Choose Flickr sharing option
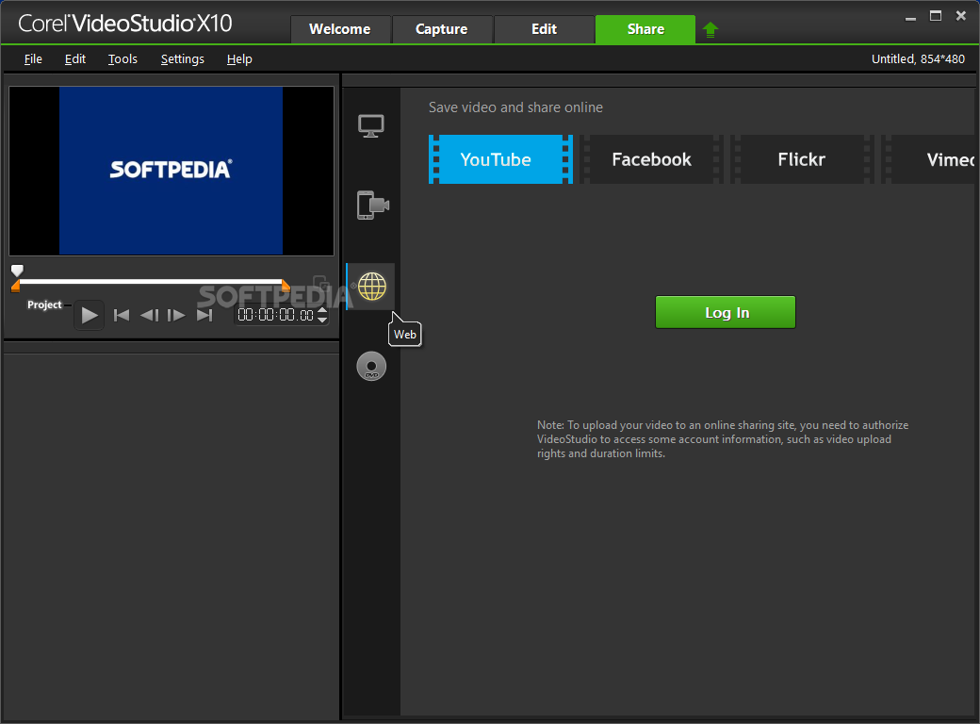Viewport: 980px width, 724px height. point(802,159)
